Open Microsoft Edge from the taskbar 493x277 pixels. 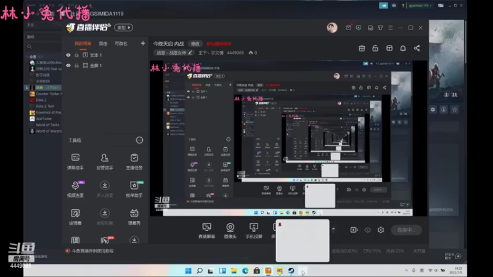pyautogui.click(x=245, y=271)
